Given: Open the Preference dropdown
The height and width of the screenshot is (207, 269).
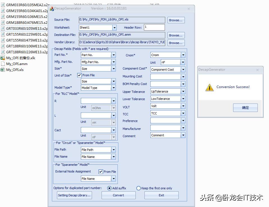Looking at the screenshot, I should click(x=183, y=121).
